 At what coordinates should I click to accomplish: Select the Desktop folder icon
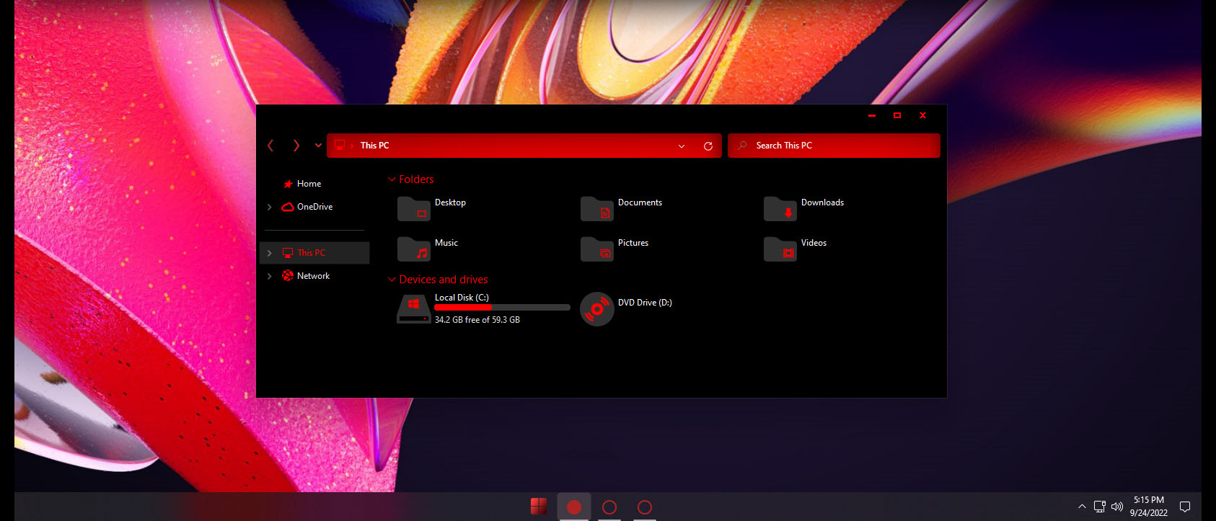pos(414,209)
